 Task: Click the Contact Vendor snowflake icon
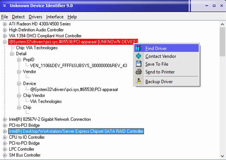tap(138, 56)
